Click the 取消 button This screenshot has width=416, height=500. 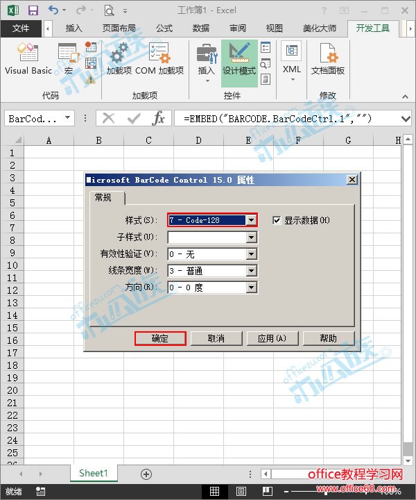(x=216, y=338)
